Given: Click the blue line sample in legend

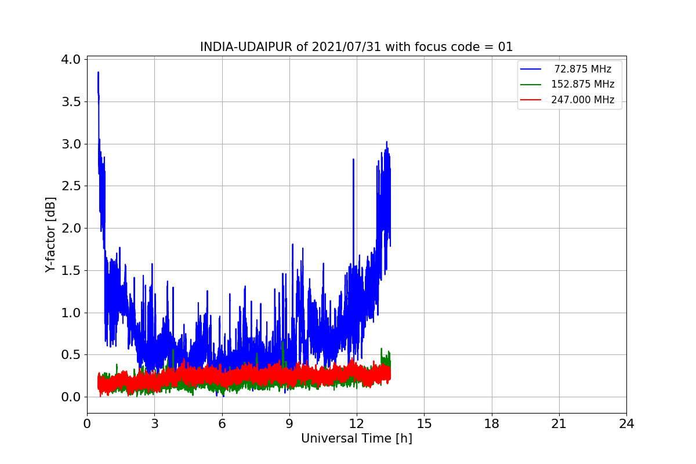Looking at the screenshot, I should pyautogui.click(x=531, y=69).
